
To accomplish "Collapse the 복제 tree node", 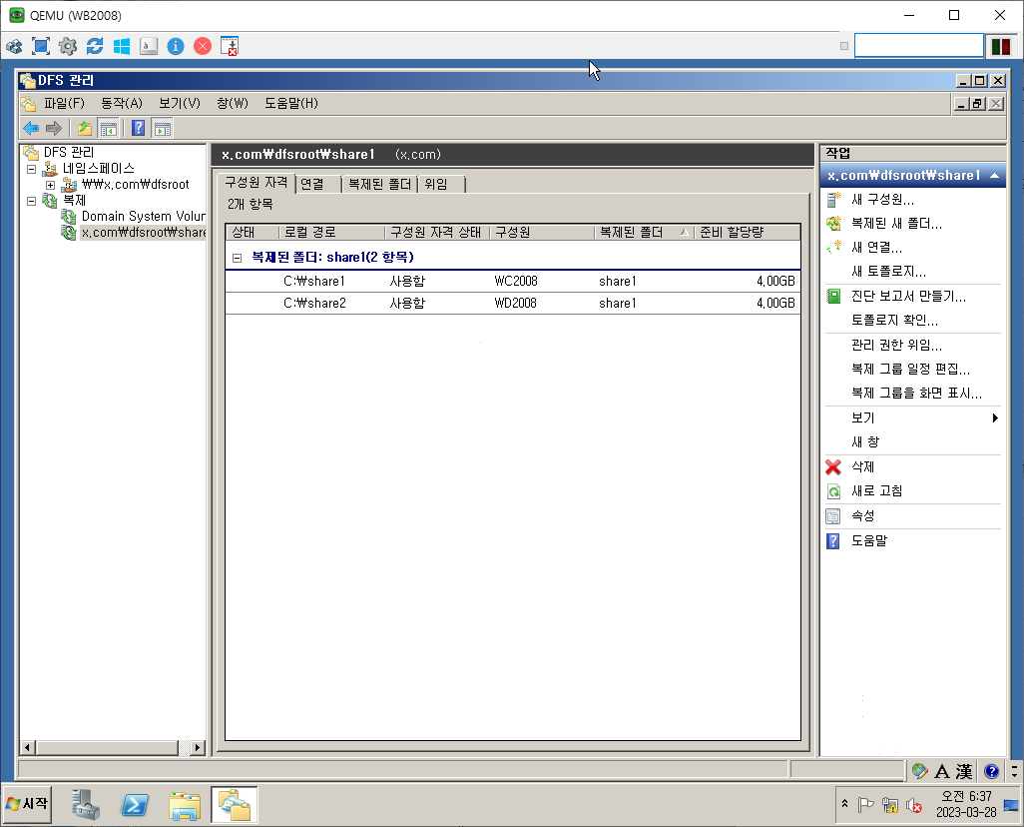I will [x=31, y=201].
